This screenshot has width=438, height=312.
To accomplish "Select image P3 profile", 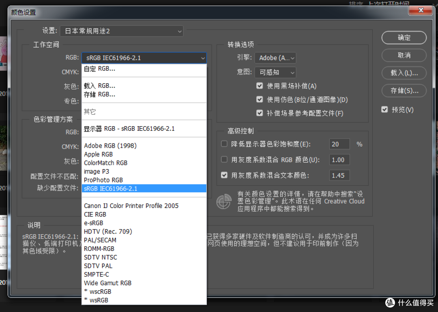I will 144,172.
